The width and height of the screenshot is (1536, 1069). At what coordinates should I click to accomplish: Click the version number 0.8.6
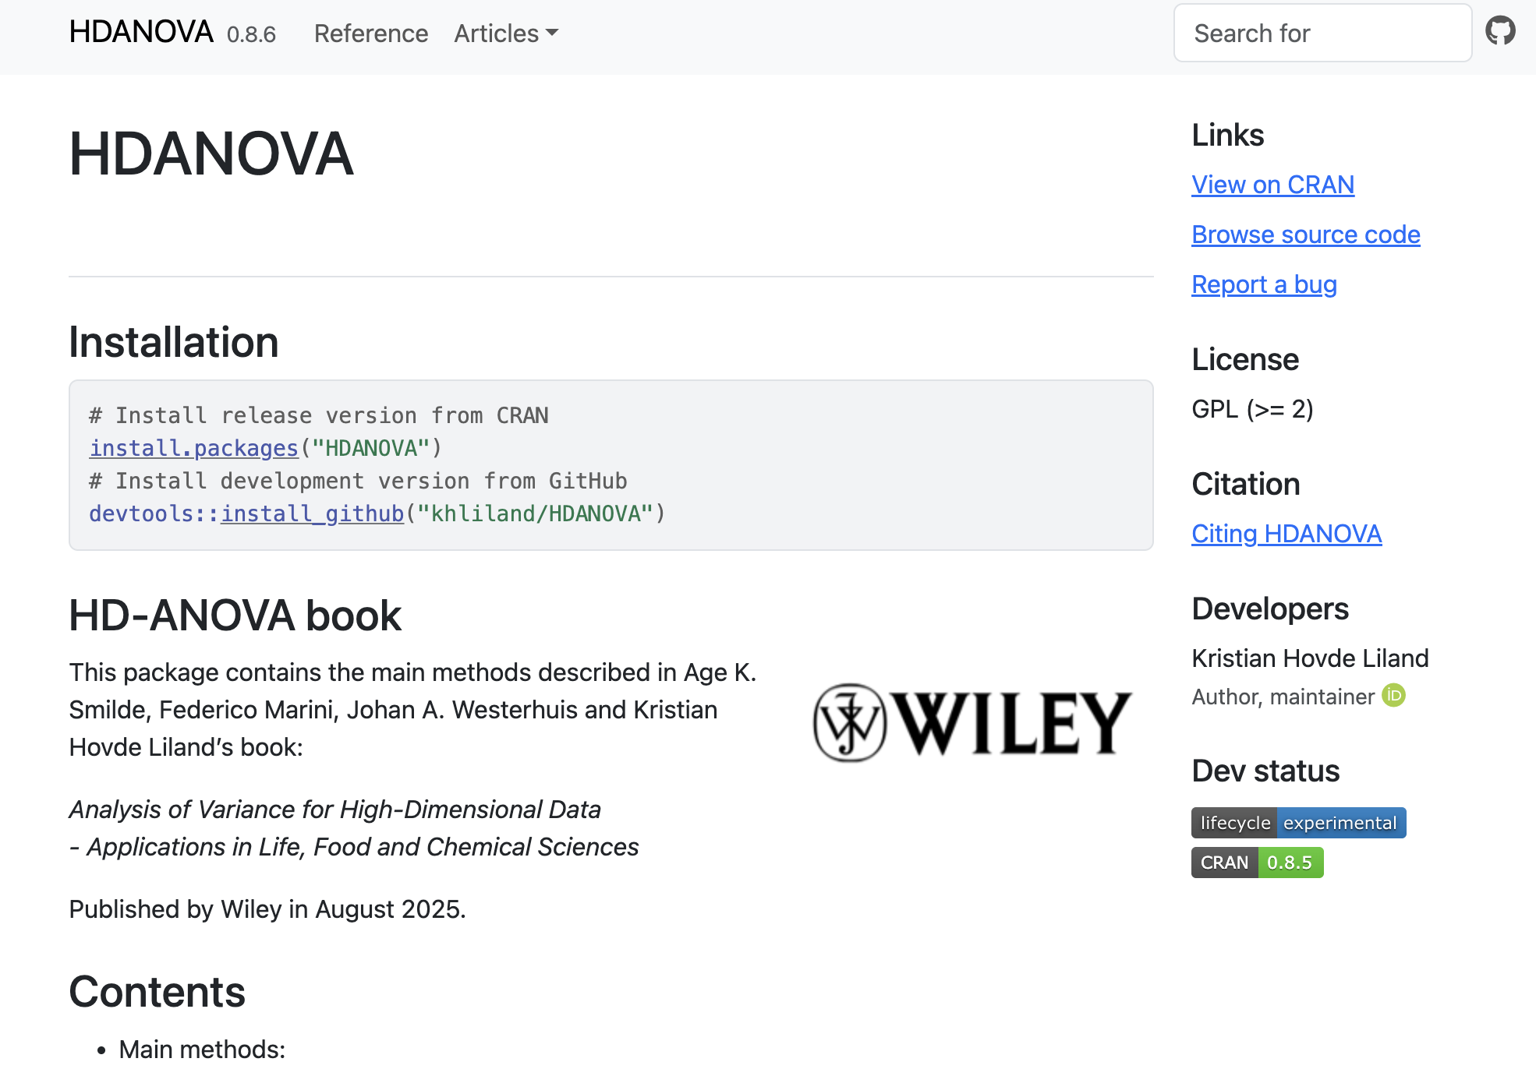coord(251,34)
